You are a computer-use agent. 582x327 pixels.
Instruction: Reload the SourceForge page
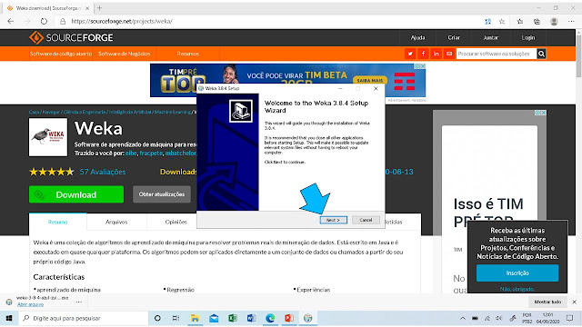44,21
